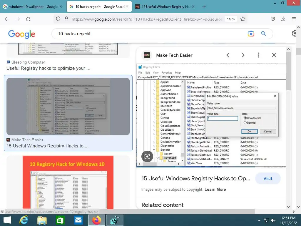Close the Make Tech Easier image panel
This screenshot has width=301, height=226.
point(274,55)
